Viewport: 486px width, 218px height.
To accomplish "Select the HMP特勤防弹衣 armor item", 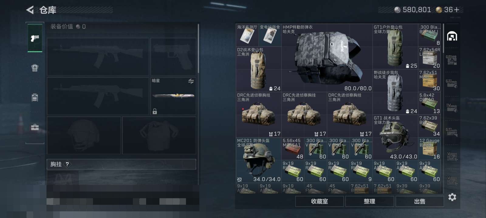I will (327, 58).
